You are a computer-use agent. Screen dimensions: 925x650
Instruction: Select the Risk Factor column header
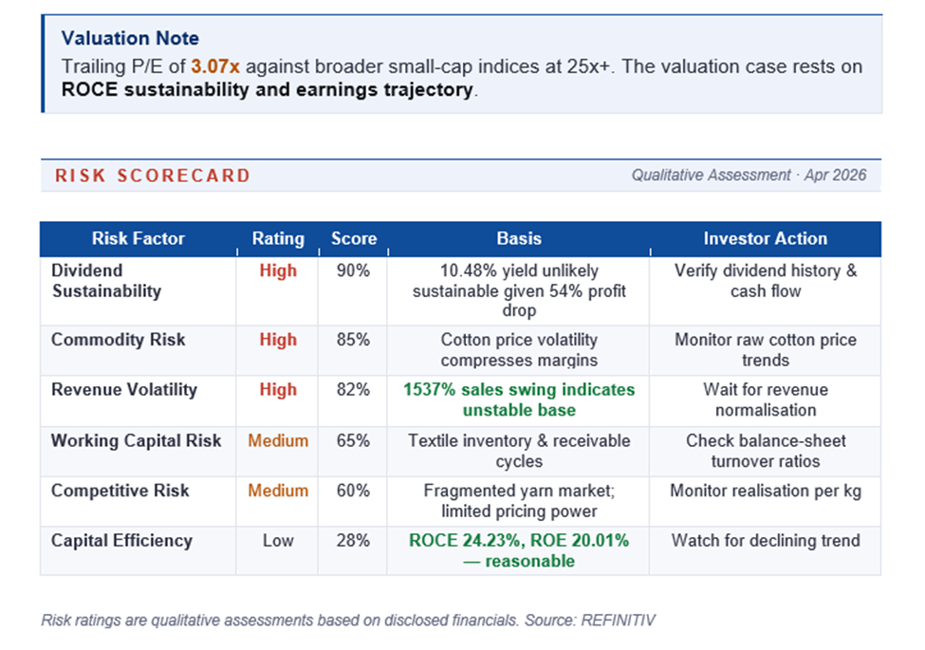138,239
